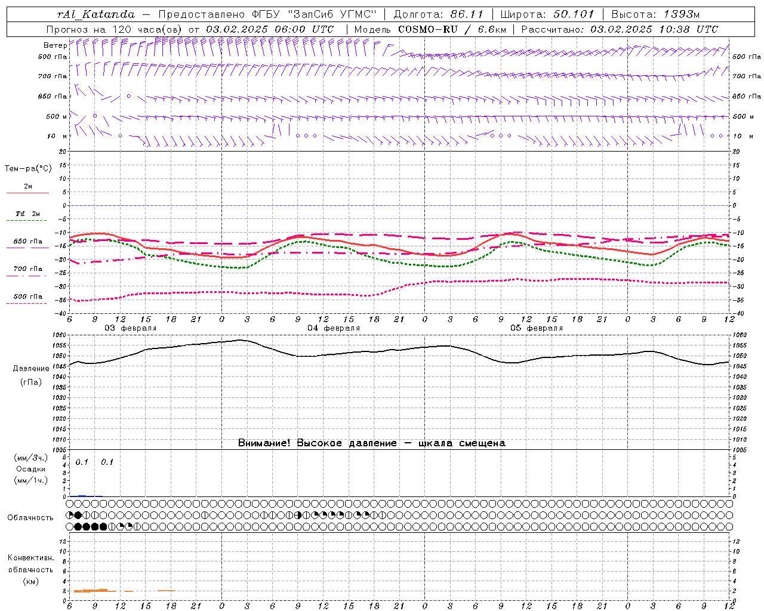Click the 'Давление' pressure panel label

31,369
